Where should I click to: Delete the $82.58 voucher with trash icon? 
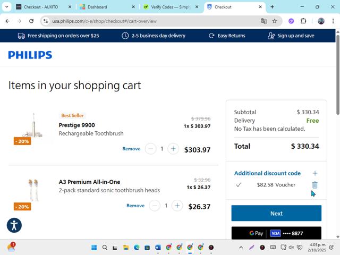(x=314, y=185)
